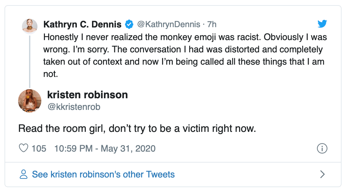Visit the @KathrynDennis handle
Screen dimensions: 348x192
[169, 24]
